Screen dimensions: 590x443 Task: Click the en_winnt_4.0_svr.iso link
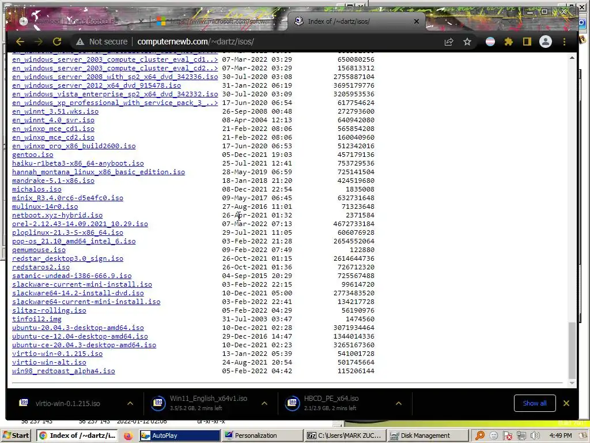pos(53,120)
